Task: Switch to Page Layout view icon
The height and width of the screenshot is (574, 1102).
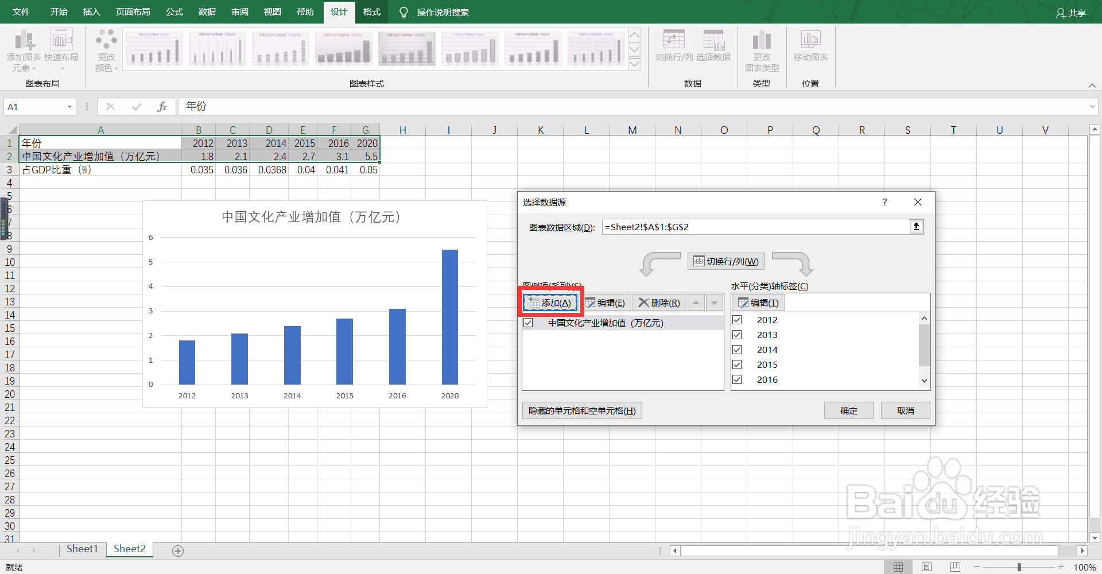Action: [926, 567]
